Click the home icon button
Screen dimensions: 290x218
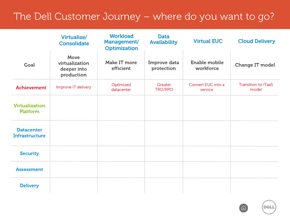243,208
